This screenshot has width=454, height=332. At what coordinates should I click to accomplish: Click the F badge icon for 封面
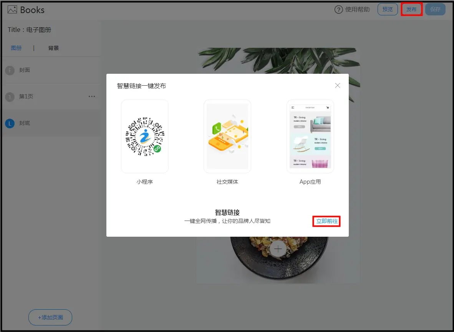click(10, 70)
